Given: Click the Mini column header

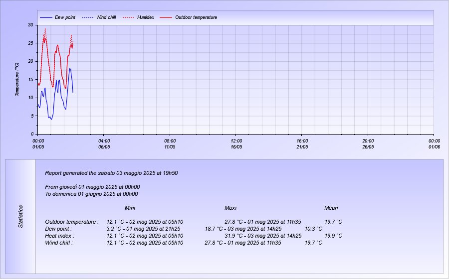Looking at the screenshot, I should coord(130,208).
